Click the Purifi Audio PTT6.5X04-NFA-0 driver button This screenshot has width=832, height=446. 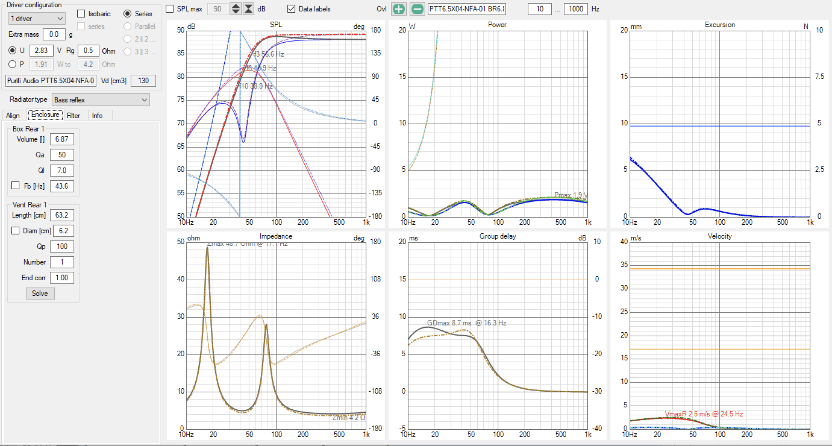coord(51,81)
